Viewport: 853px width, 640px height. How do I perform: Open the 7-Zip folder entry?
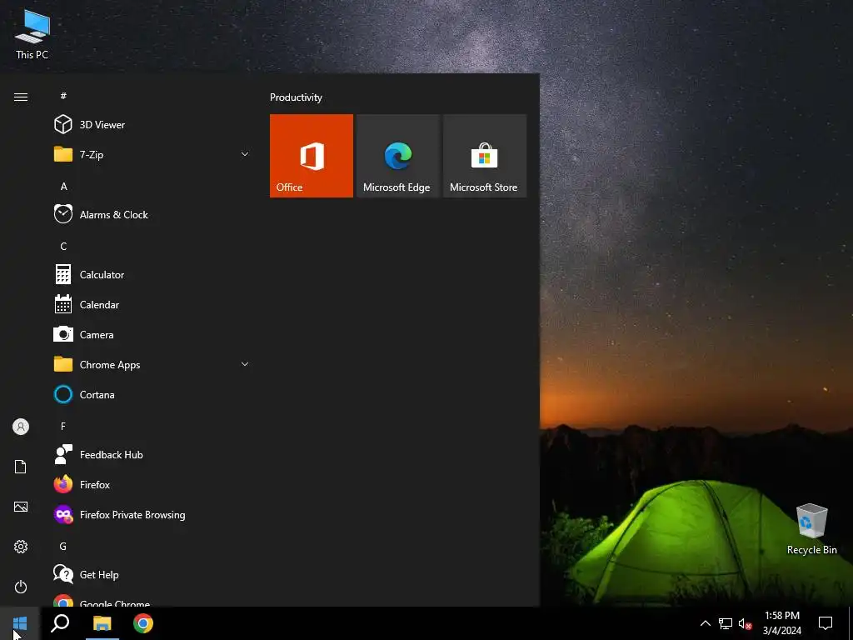(152, 154)
